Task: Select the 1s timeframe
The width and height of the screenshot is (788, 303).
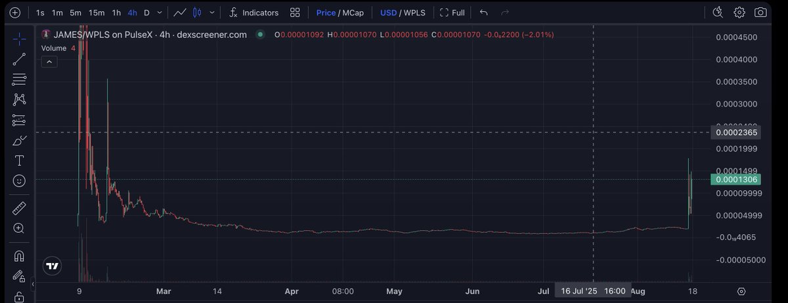Action: pos(41,12)
